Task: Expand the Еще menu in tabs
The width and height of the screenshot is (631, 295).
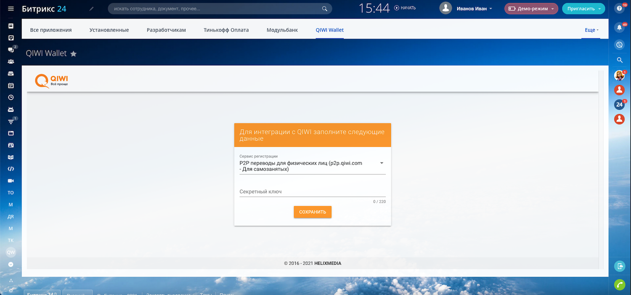Action: coord(591,30)
